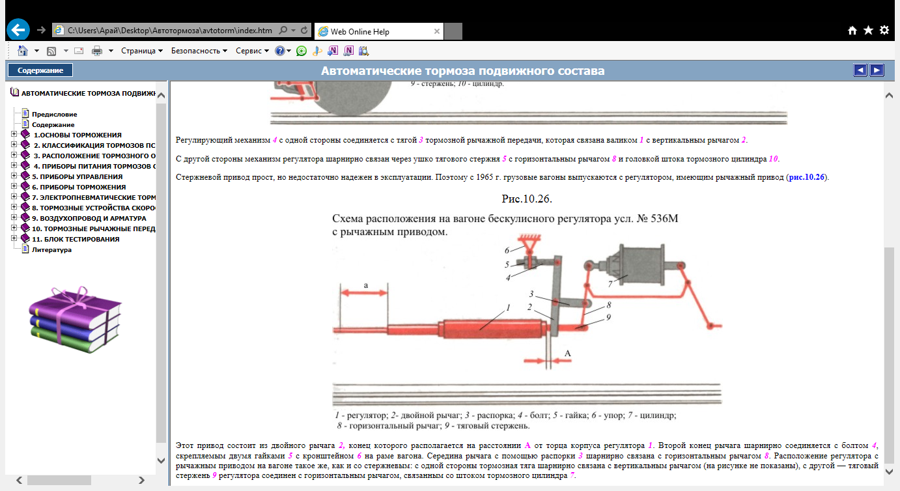Click the Forward navigation arrow

click(41, 30)
